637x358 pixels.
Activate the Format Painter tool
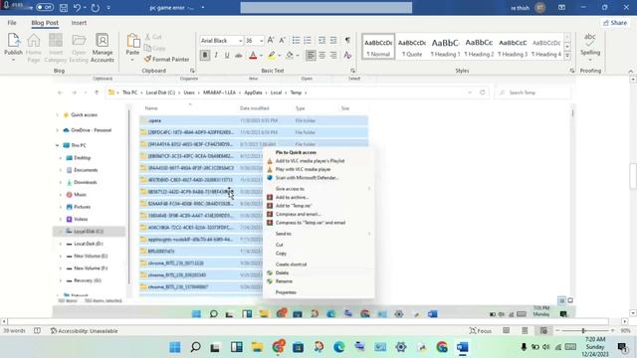click(166, 60)
